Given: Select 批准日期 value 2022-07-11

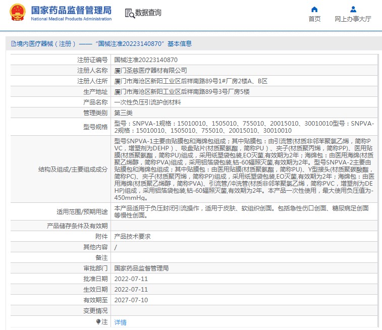Looking at the screenshot, I should [131, 279].
